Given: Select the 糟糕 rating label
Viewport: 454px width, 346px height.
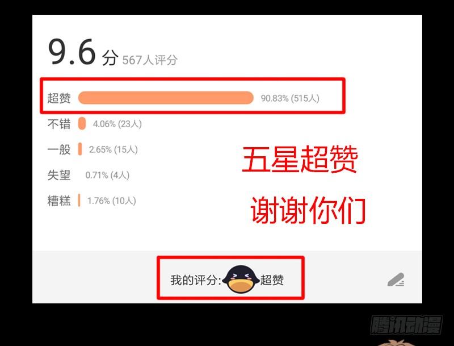Looking at the screenshot, I should [x=59, y=201].
